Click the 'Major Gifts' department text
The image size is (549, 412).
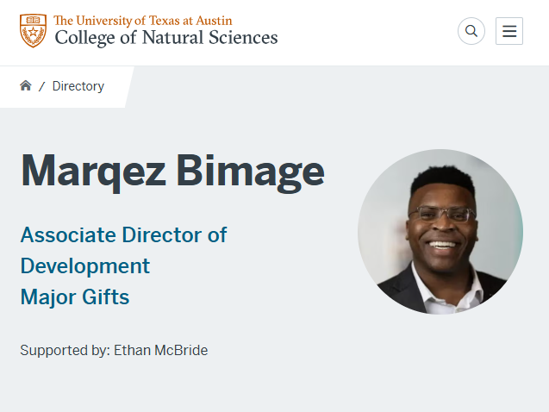[x=75, y=297]
